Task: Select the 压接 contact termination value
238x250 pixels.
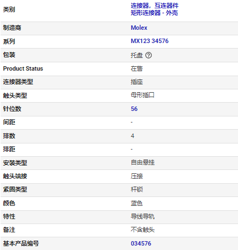Action: (x=137, y=176)
